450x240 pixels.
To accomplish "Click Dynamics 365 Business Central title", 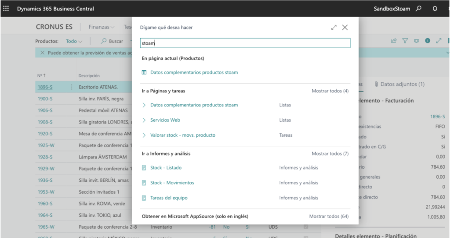I will tap(55, 9).
